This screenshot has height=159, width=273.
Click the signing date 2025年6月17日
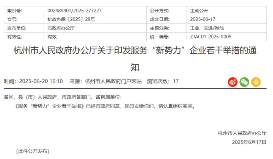pyautogui.click(x=249, y=142)
